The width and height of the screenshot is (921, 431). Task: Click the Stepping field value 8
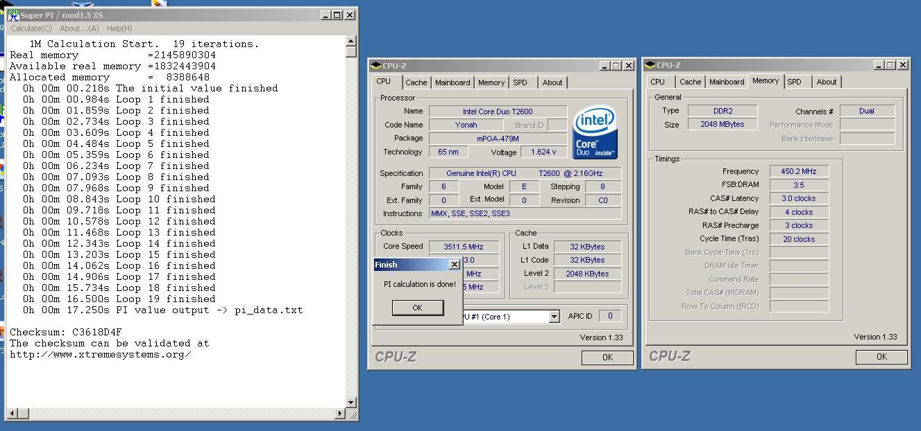click(x=602, y=187)
